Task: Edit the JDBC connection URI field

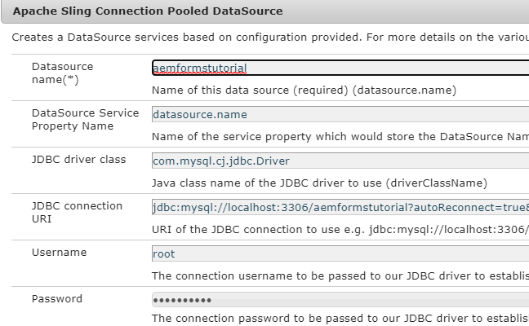Action: [x=340, y=207]
